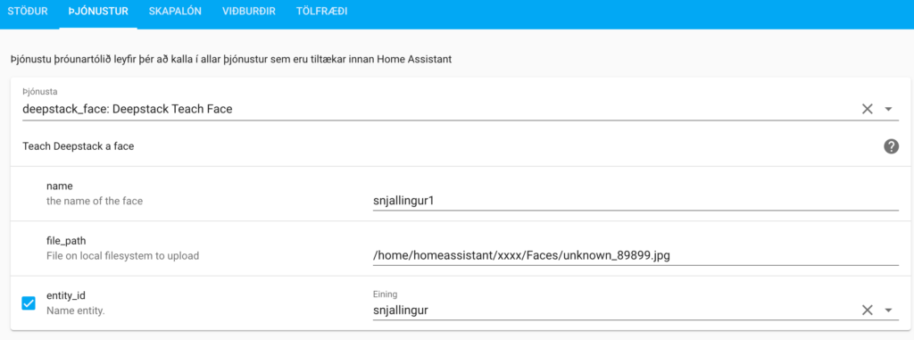Open the TÖLFRÆÐI tab
This screenshot has width=914, height=340.
321,11
